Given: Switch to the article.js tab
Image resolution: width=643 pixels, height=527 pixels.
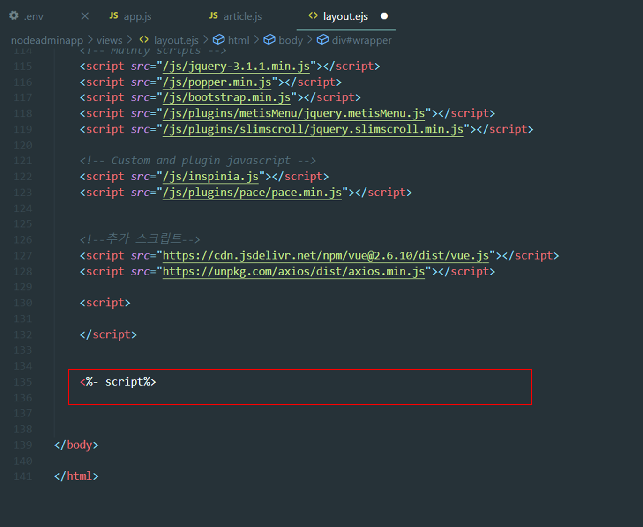Looking at the screenshot, I should point(242,16).
